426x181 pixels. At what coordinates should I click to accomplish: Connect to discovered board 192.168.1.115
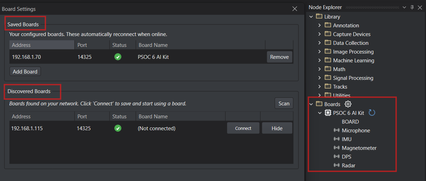[243, 128]
